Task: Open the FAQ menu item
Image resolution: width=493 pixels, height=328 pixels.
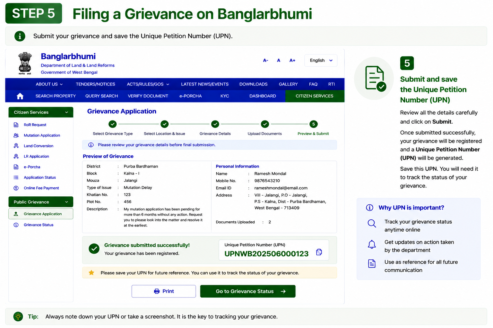Action: coord(313,84)
